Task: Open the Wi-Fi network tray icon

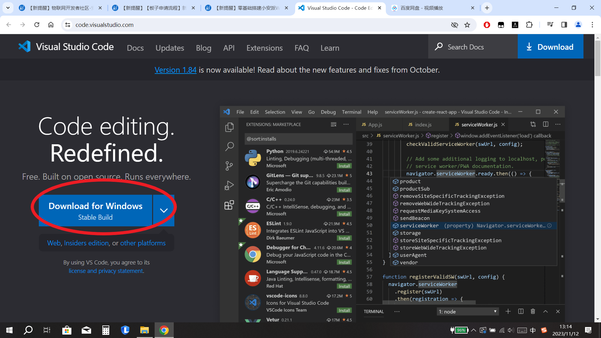Action: 502,330
